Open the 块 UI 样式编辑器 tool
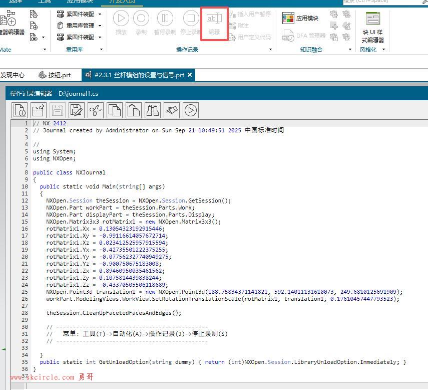Screen dimensions: 428x390 pyautogui.click(x=373, y=27)
